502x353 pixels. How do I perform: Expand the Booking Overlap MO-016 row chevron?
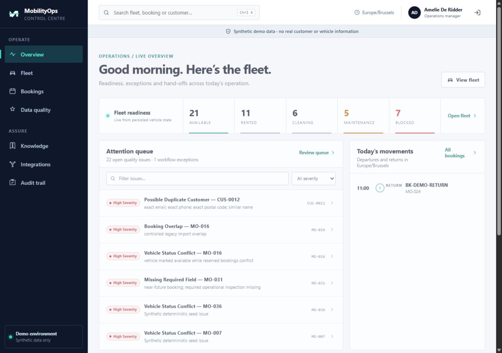click(332, 230)
